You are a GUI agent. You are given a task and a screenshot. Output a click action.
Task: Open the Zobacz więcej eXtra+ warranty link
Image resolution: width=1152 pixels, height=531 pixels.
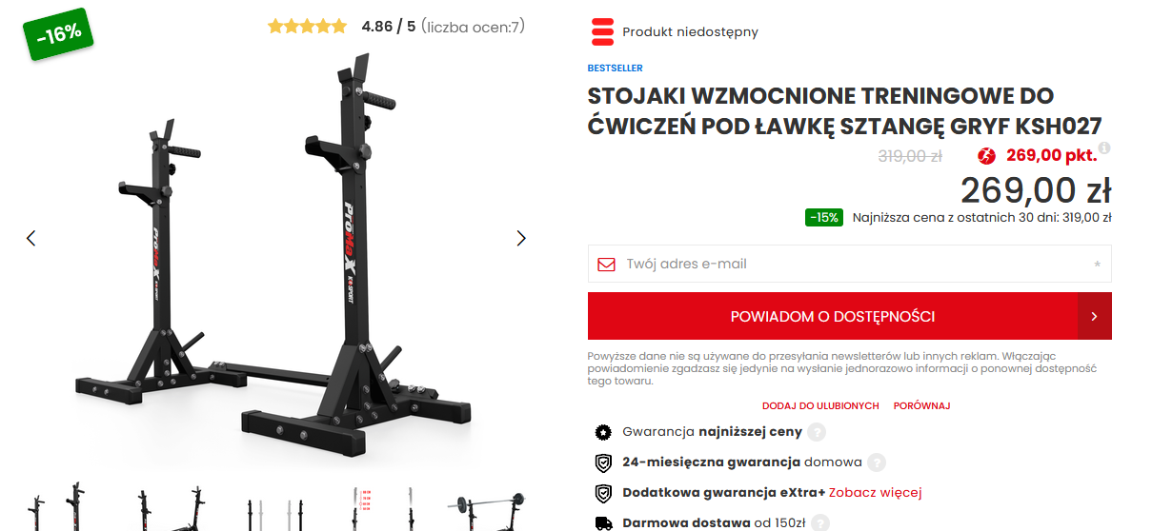(876, 493)
